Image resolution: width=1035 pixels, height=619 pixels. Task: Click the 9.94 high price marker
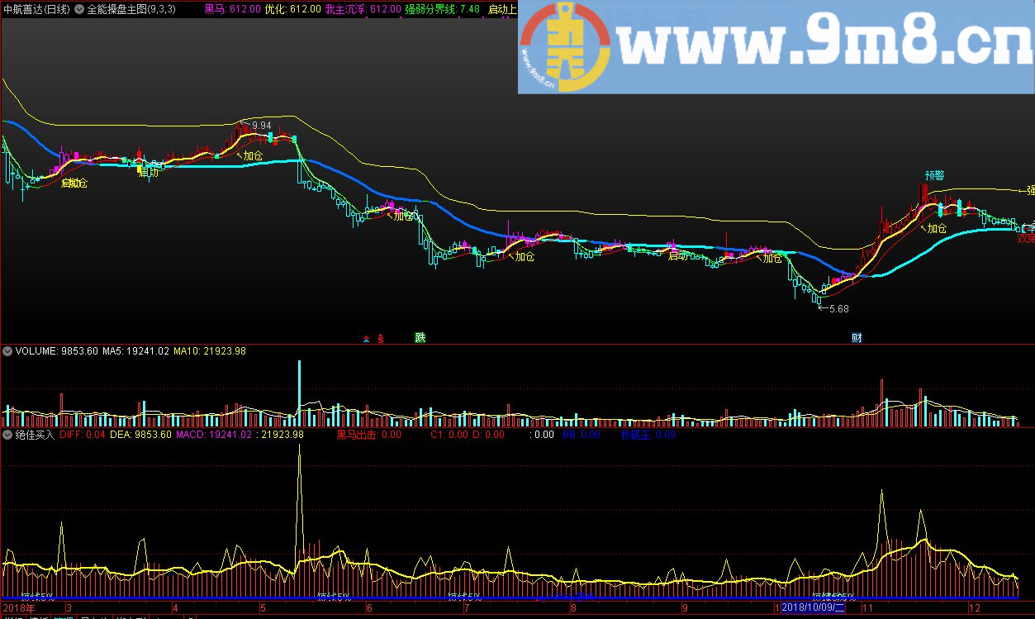260,126
